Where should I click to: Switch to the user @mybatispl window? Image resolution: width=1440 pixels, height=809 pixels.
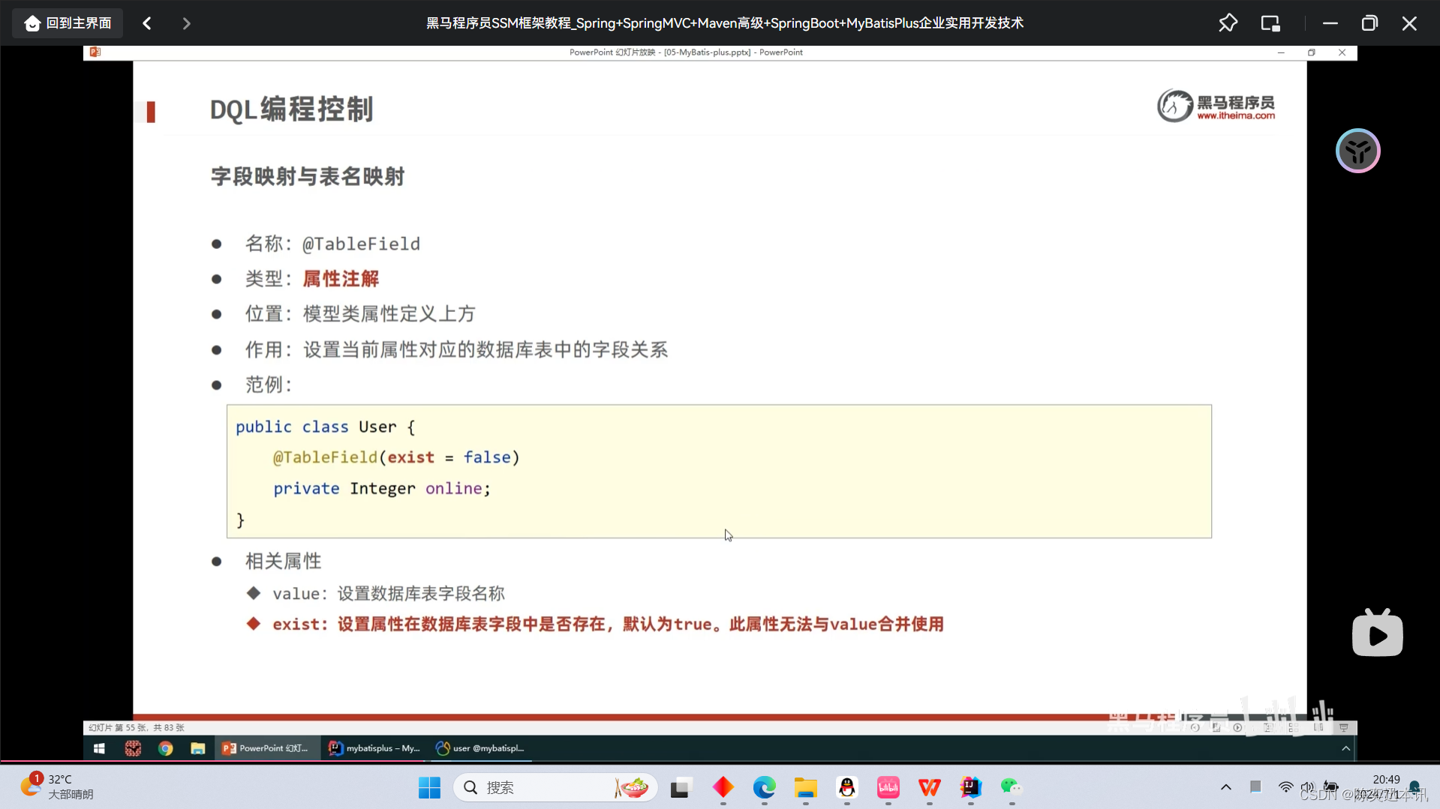[x=479, y=748]
